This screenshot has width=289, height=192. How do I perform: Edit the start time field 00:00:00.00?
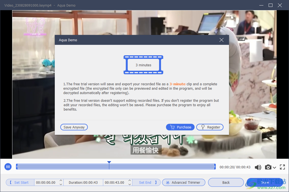tap(46, 182)
